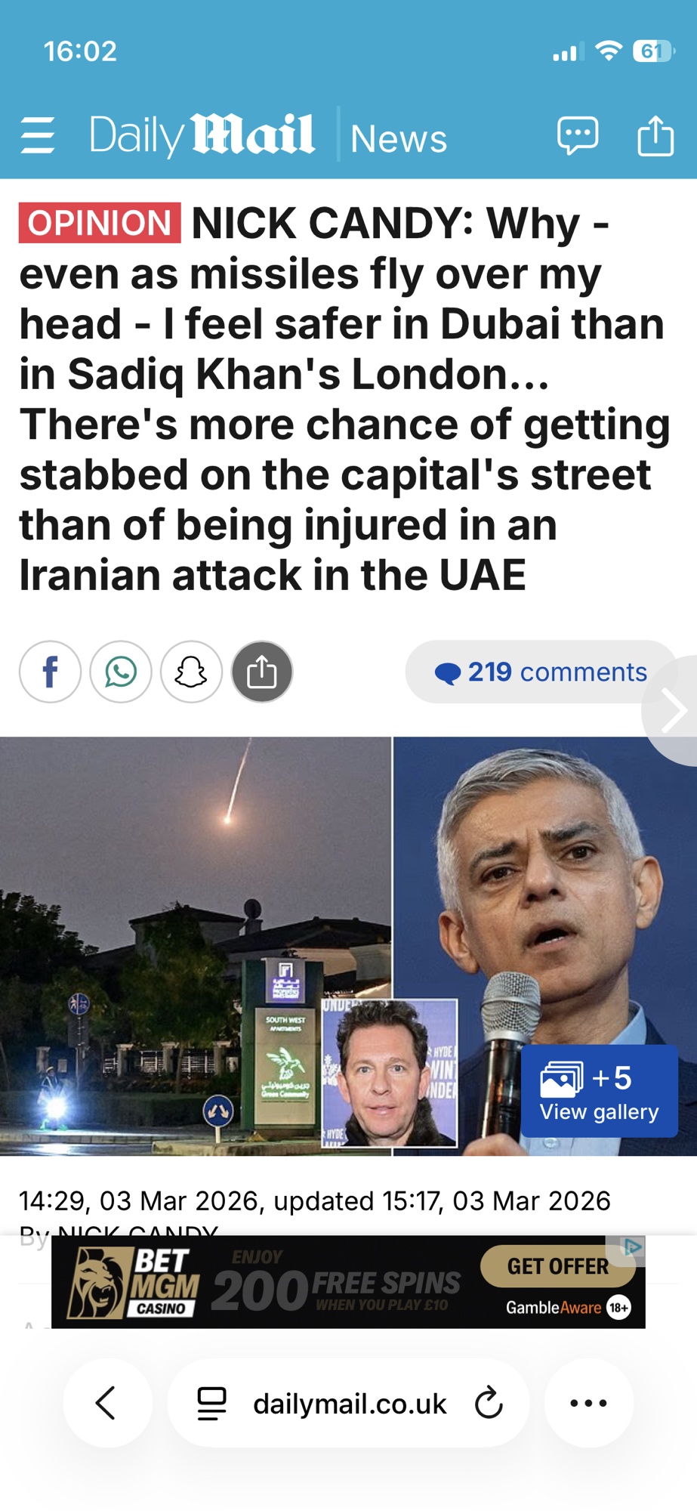Tap the missile over Dubai photo
This screenshot has width=697, height=1511.
[x=196, y=946]
